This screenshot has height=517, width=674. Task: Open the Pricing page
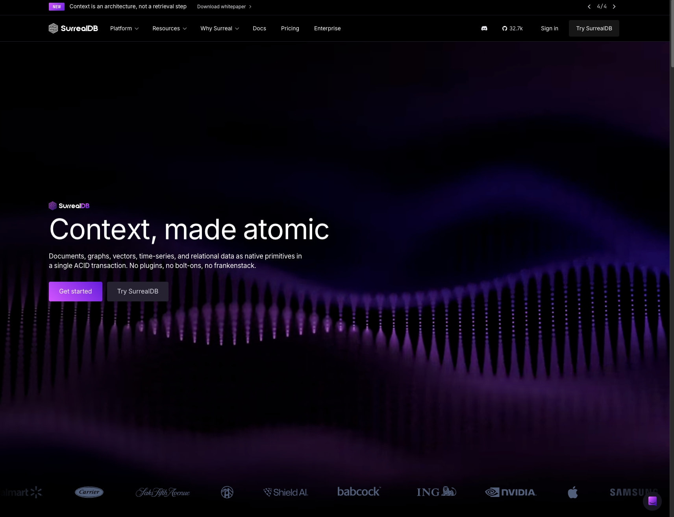pos(290,28)
